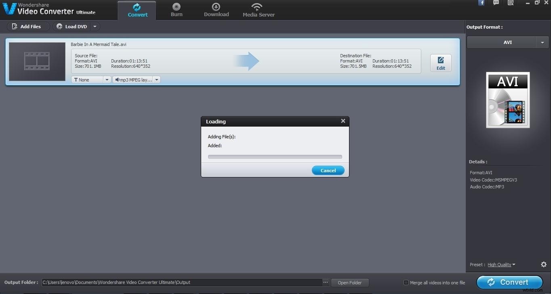The image size is (551, 294).
Task: Switch to the Burn tab
Action: pos(176,10)
